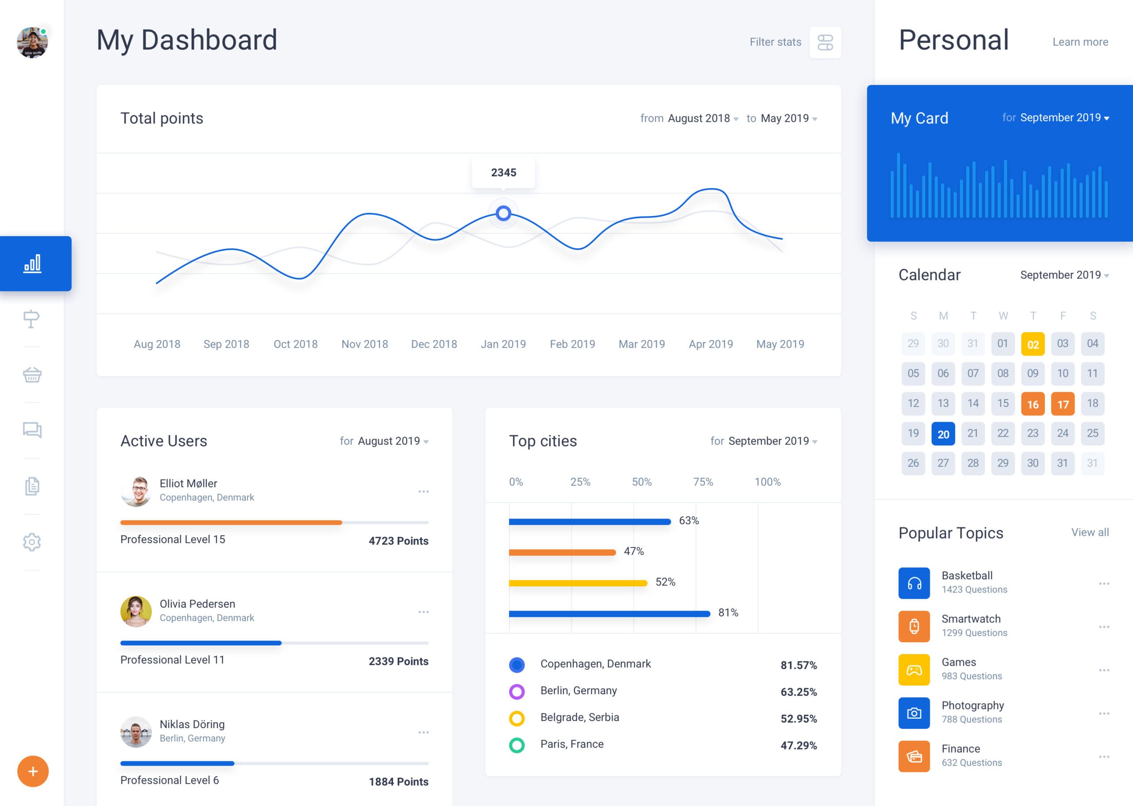The image size is (1133, 806).
Task: Select the presentation/display panel icon
Action: click(x=31, y=318)
